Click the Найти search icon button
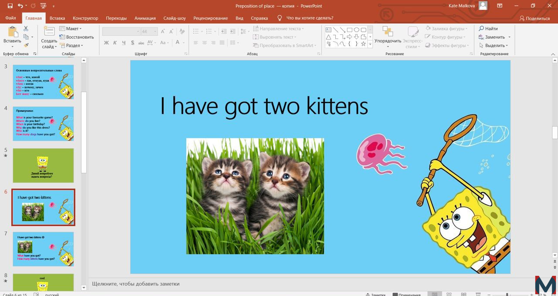The width and height of the screenshot is (558, 296). point(488,29)
